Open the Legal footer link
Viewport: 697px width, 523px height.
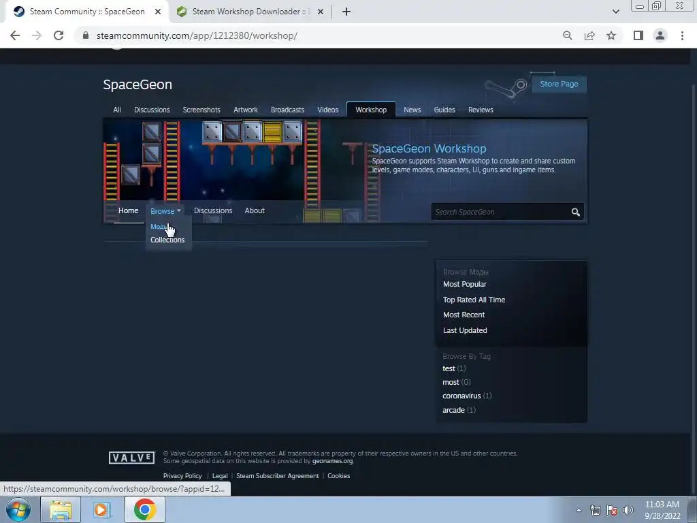[220, 476]
